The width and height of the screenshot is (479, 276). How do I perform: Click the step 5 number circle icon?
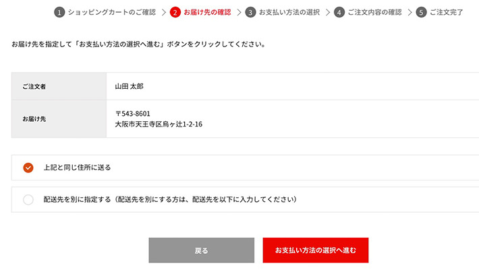[422, 12]
